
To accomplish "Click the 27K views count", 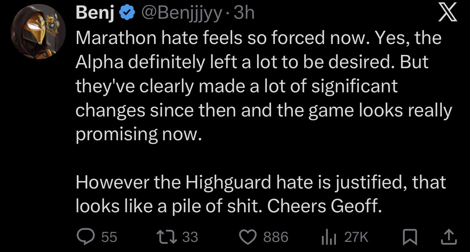I will (356, 237).
